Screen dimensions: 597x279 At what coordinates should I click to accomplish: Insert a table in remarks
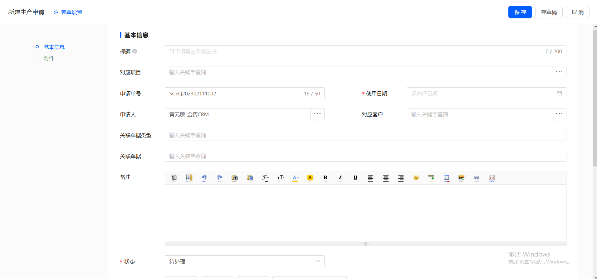tap(446, 178)
